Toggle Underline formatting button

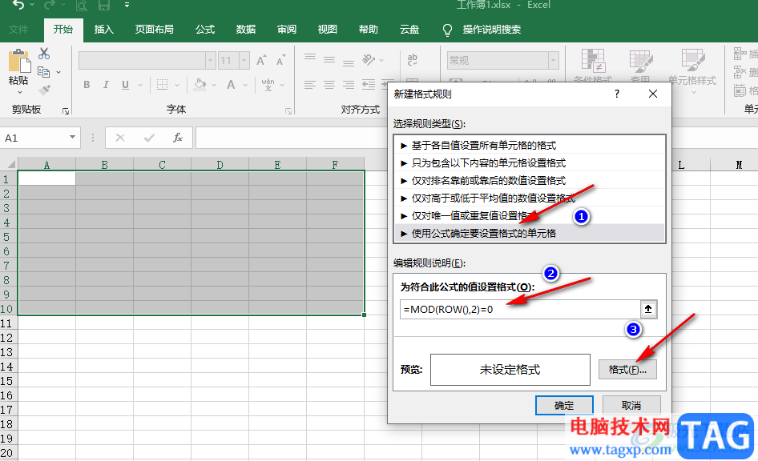(125, 85)
